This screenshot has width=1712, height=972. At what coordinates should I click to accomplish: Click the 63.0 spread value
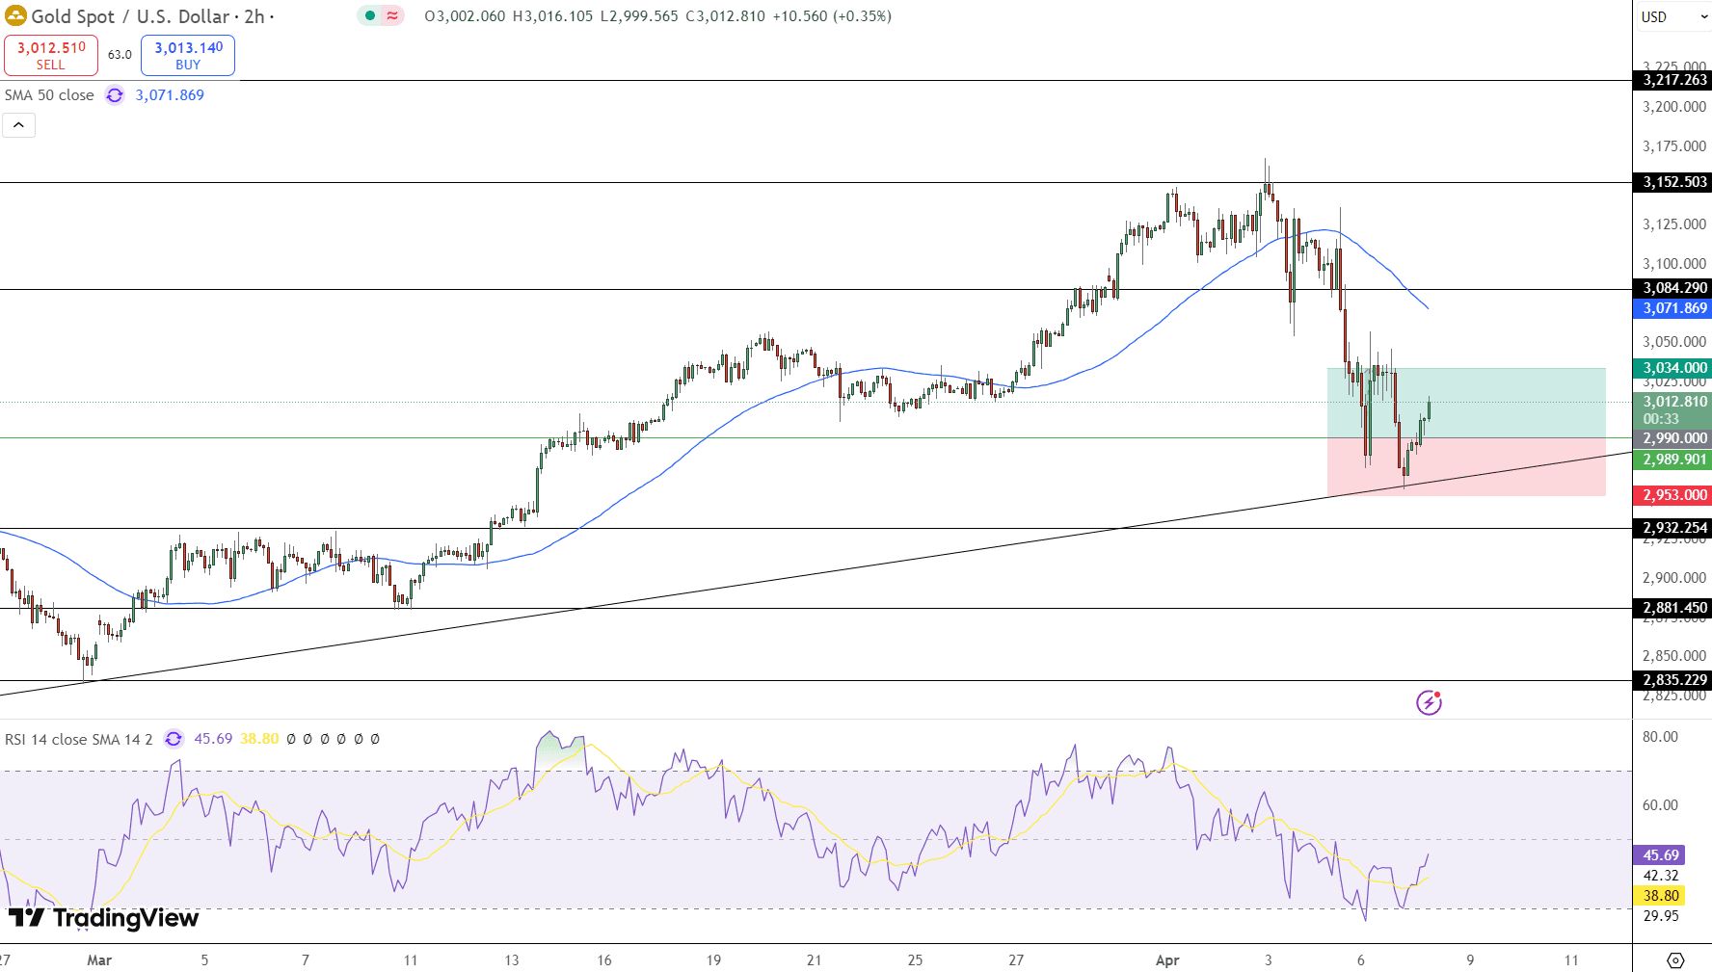point(120,55)
